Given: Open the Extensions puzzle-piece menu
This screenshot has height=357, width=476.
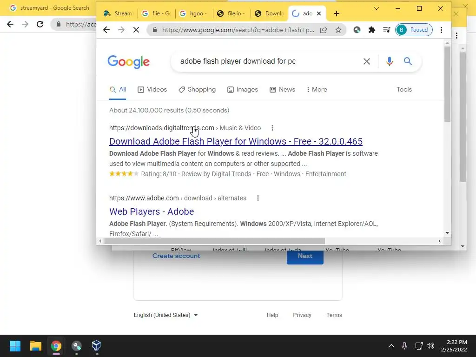Looking at the screenshot, I should click(x=371, y=30).
